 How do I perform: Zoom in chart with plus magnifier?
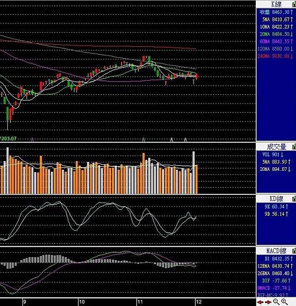284,302
